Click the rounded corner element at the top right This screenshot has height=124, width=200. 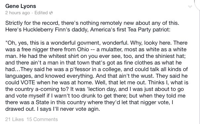[197, 5]
